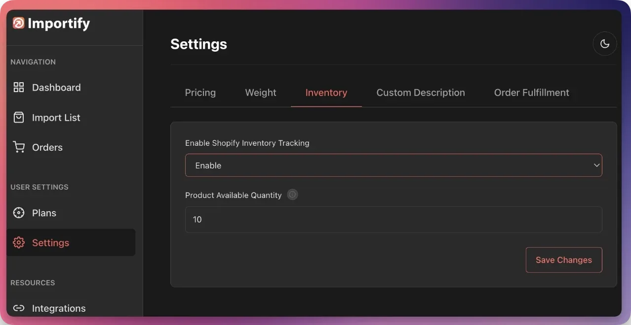Click the Plans circle icon

(19, 213)
